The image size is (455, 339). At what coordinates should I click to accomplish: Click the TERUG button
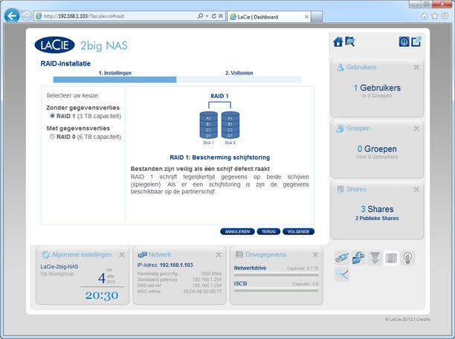tap(268, 232)
